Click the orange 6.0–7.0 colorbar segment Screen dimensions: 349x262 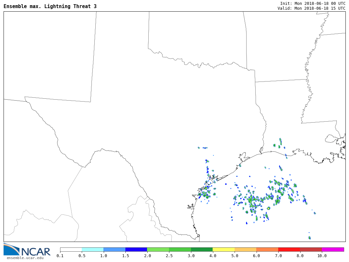tap(267, 249)
